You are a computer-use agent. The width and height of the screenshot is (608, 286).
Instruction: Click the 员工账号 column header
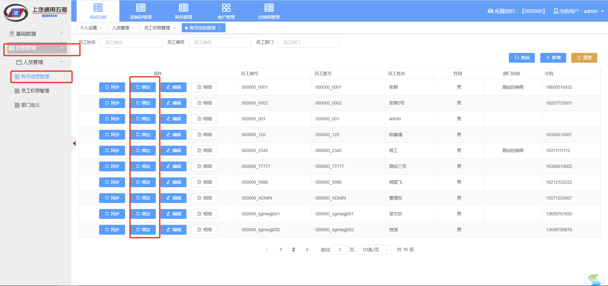click(x=323, y=73)
